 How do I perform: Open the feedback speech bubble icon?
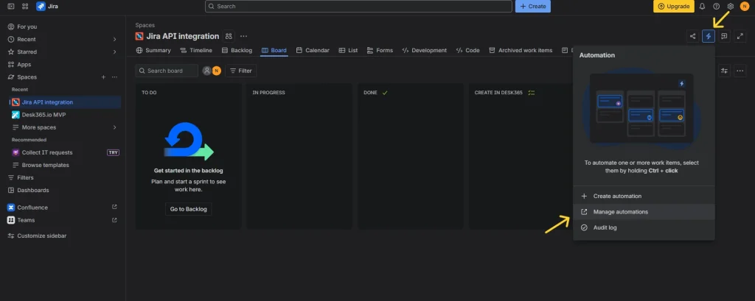coord(724,36)
